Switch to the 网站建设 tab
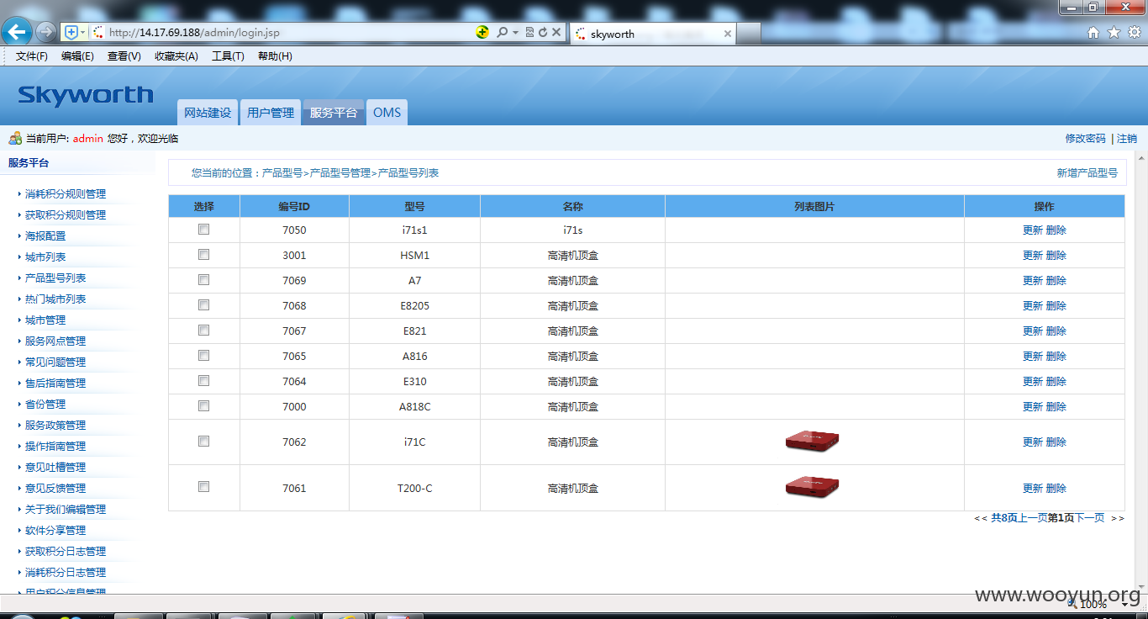The height and width of the screenshot is (619, 1148). [x=208, y=113]
